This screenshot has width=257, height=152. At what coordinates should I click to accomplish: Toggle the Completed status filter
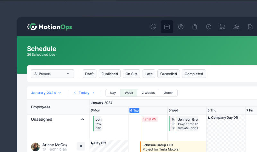coord(194,74)
